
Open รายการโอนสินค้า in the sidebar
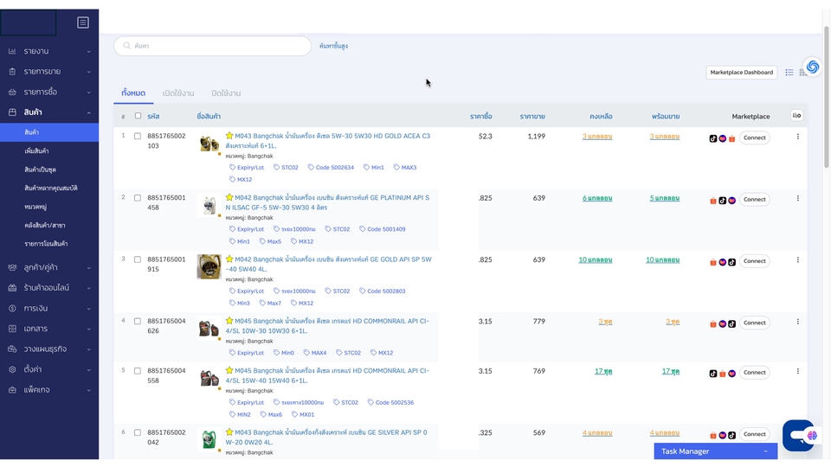[46, 244]
